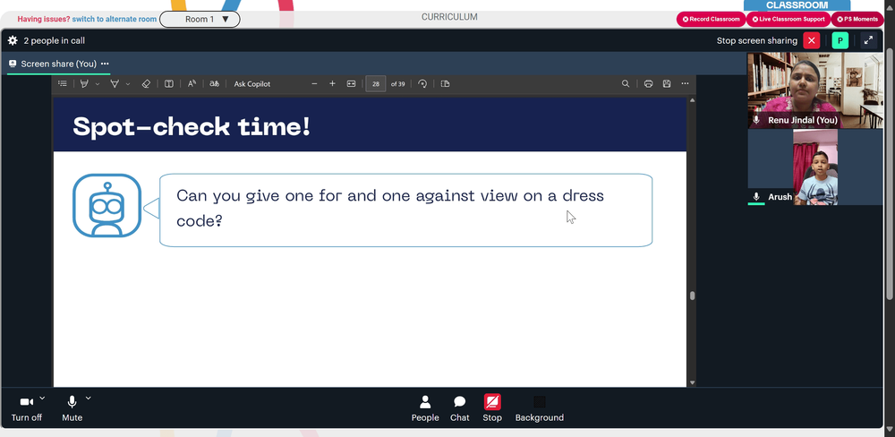The image size is (895, 437).
Task: Click the read aloud icon
Action: pyautogui.click(x=192, y=84)
